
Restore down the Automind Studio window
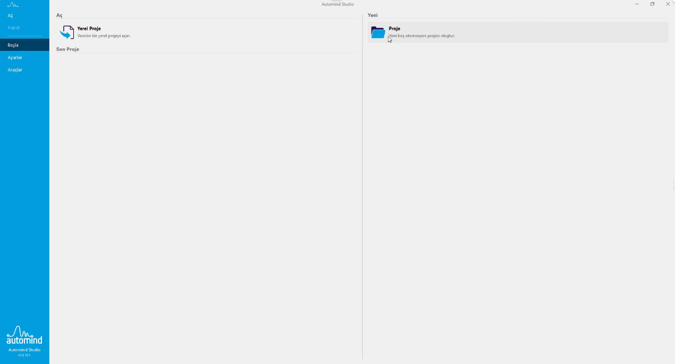tap(652, 4)
